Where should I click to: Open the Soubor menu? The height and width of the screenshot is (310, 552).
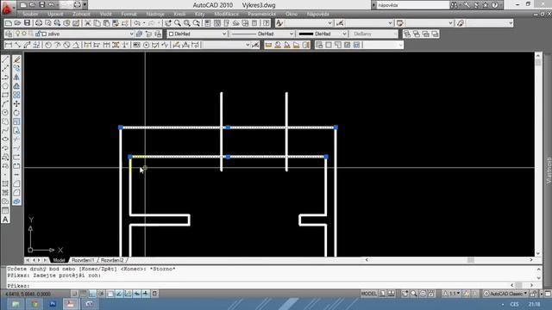pos(30,14)
